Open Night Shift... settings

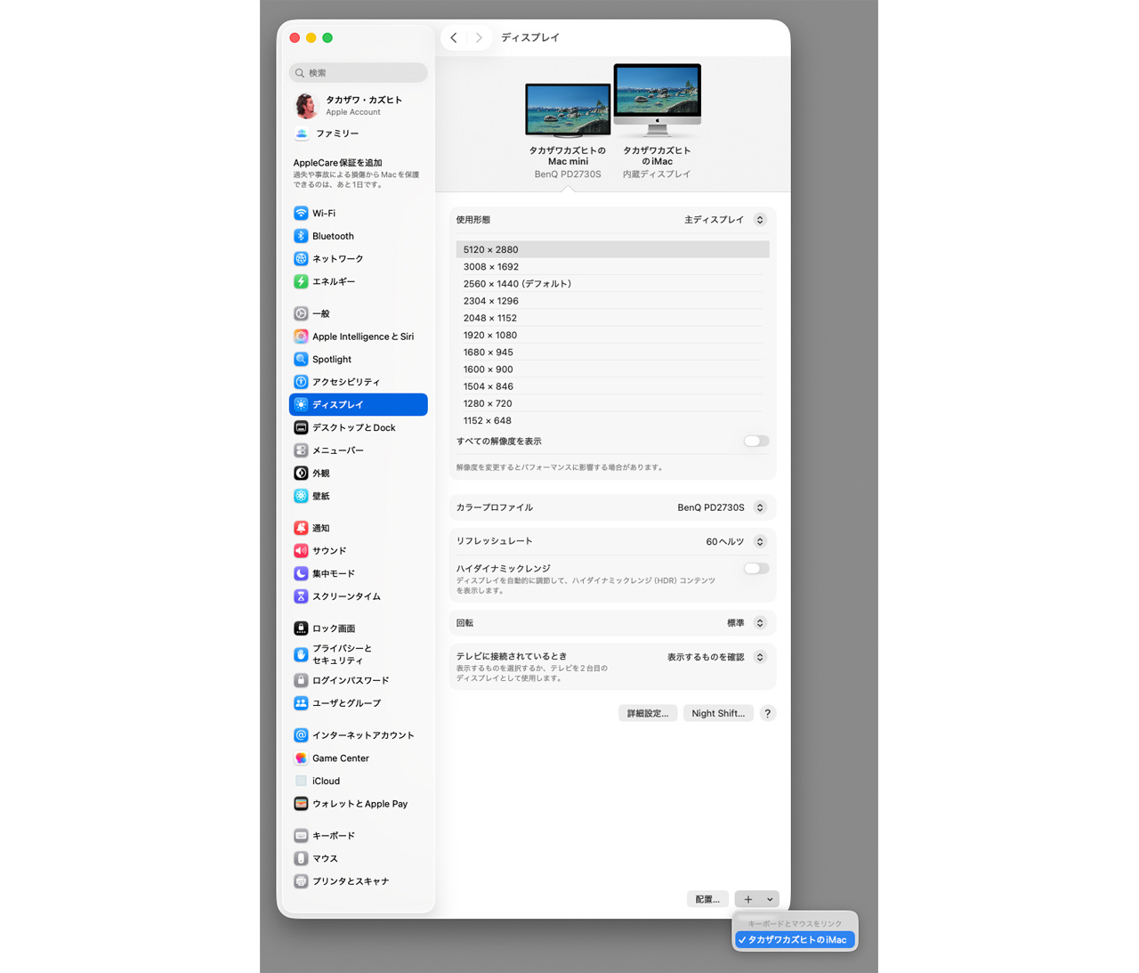coord(717,712)
